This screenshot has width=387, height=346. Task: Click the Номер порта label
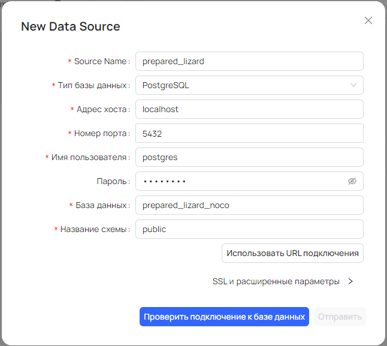click(101, 133)
